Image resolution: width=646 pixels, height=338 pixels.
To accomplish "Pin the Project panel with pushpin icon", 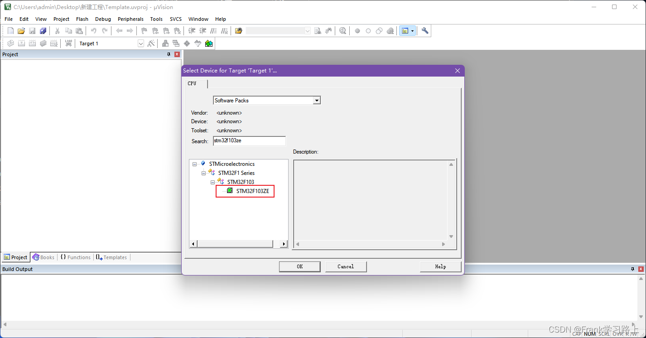I will point(169,54).
